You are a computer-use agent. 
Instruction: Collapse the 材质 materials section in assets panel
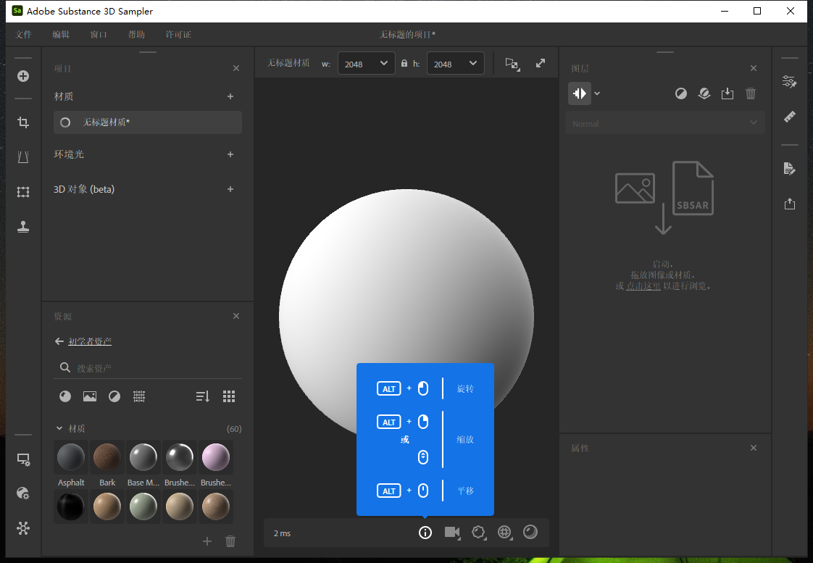[59, 428]
